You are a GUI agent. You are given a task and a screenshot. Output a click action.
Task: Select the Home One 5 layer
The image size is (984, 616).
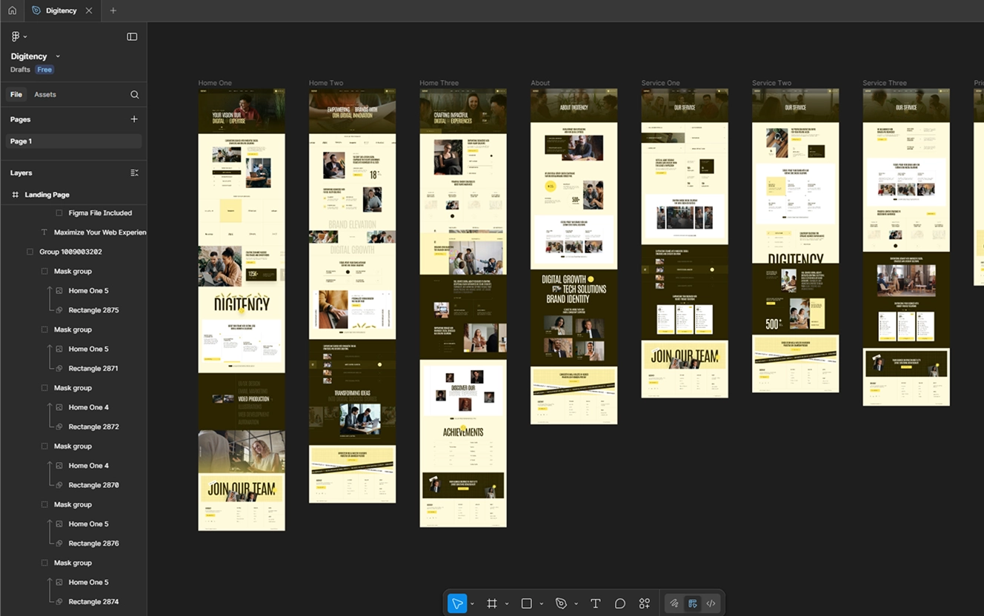[88, 290]
